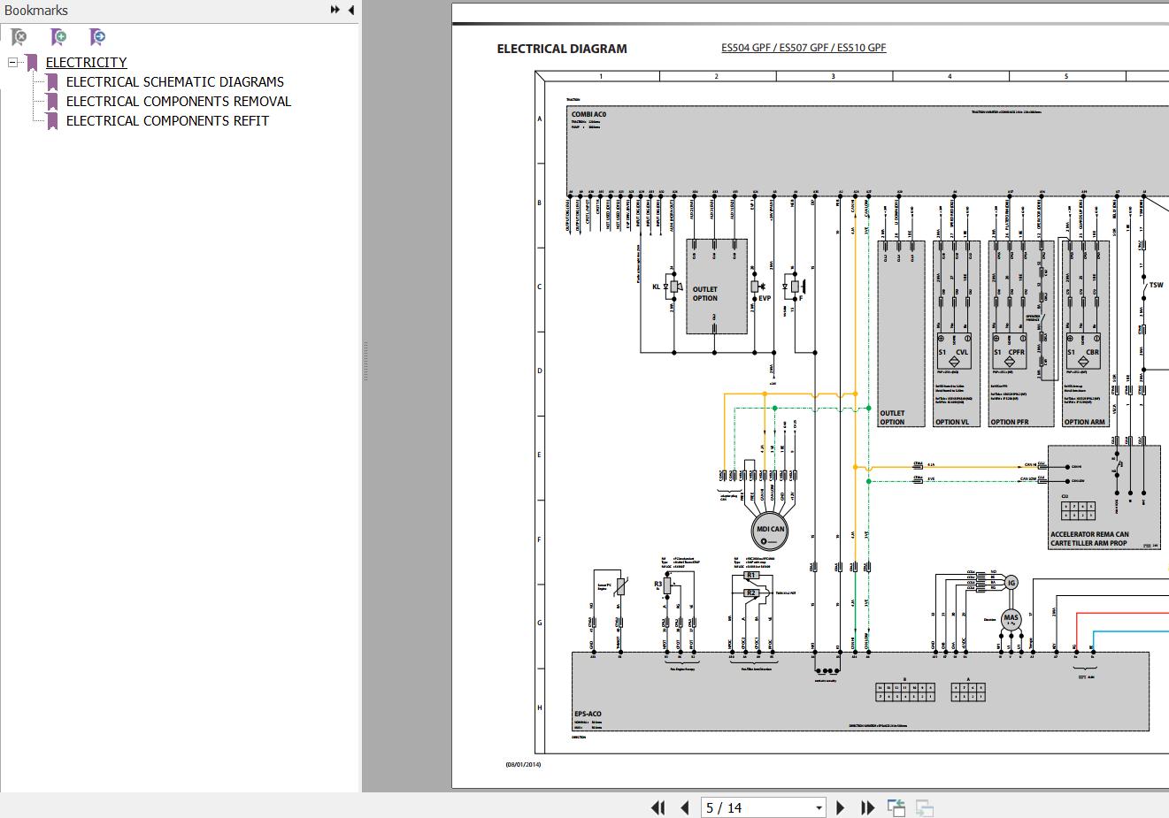Hide the Bookmarks panel with left arrow
The height and width of the screenshot is (818, 1169).
tap(350, 10)
